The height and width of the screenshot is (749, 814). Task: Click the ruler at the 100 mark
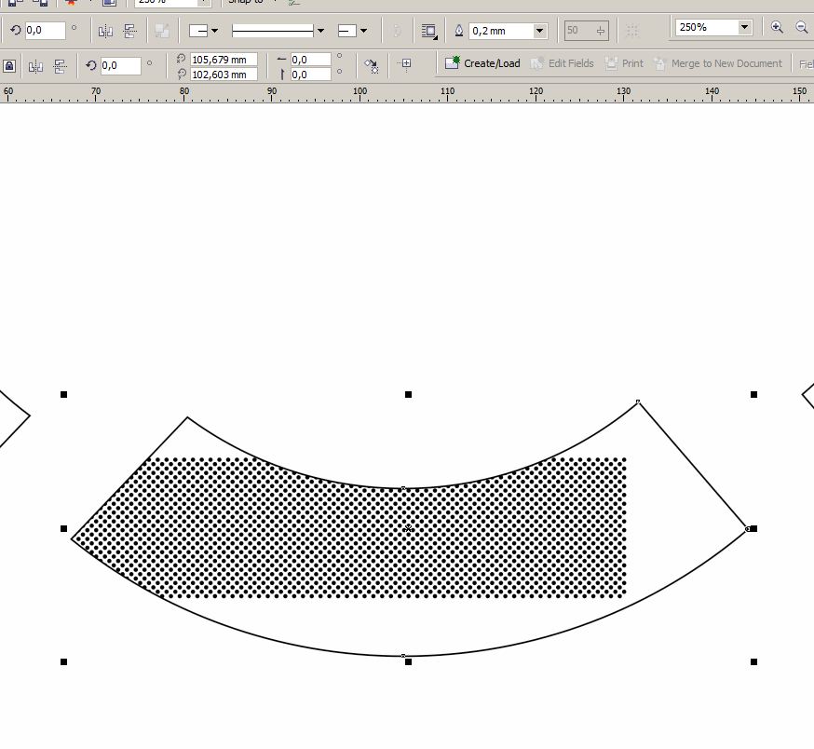pyautogui.click(x=360, y=91)
